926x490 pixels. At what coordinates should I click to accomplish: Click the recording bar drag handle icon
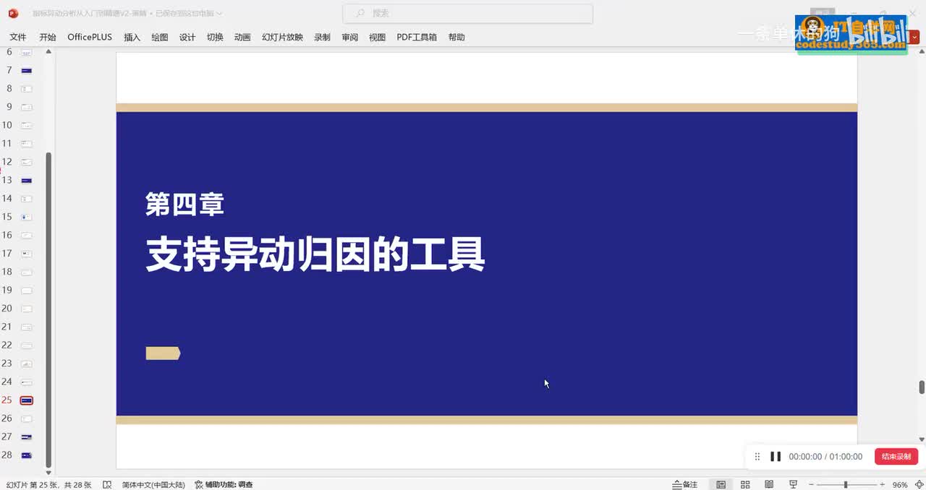[x=757, y=457]
